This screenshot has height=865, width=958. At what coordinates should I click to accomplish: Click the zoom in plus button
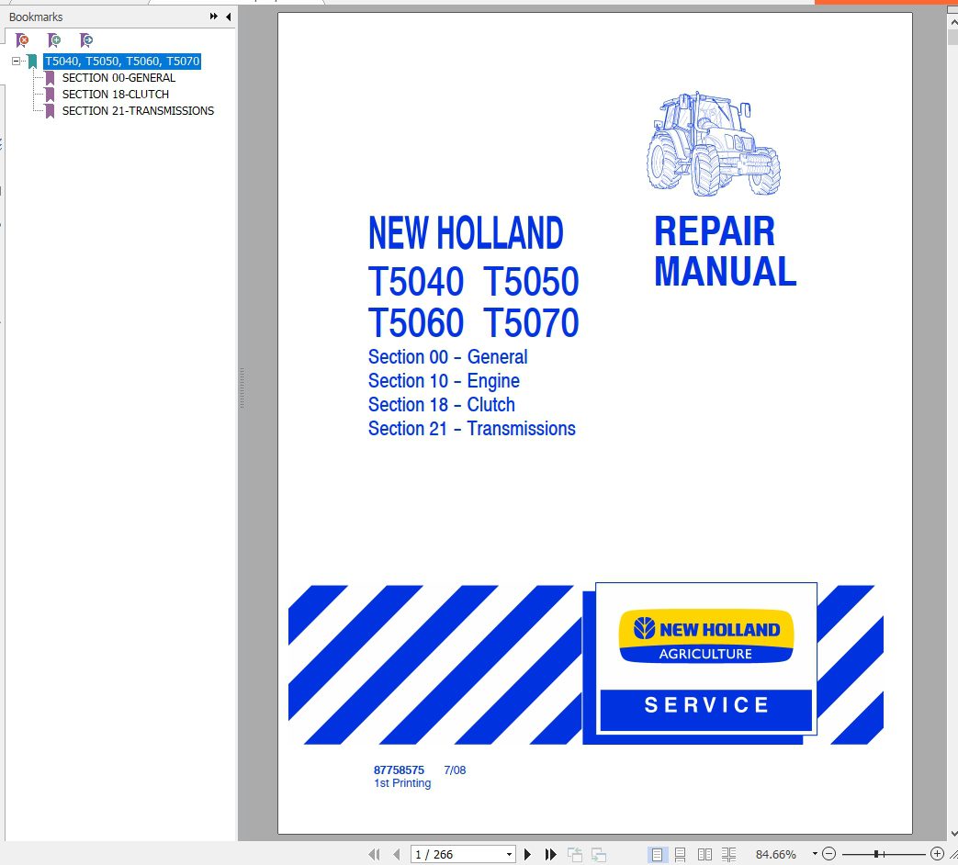[937, 853]
